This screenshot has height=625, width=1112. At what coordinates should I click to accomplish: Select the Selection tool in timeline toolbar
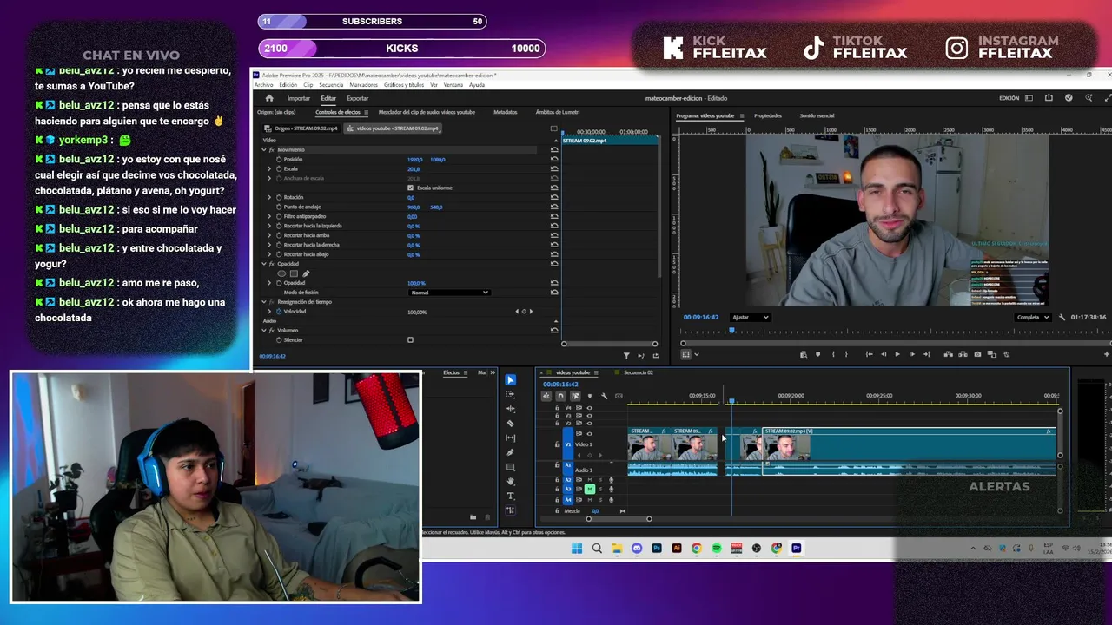click(510, 380)
